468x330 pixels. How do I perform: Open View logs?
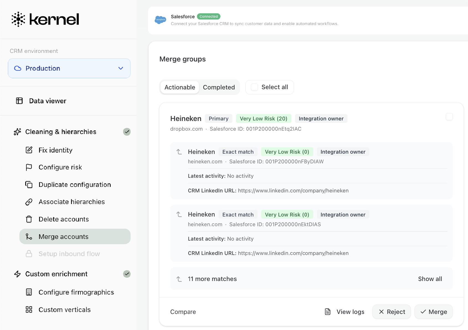click(x=344, y=312)
